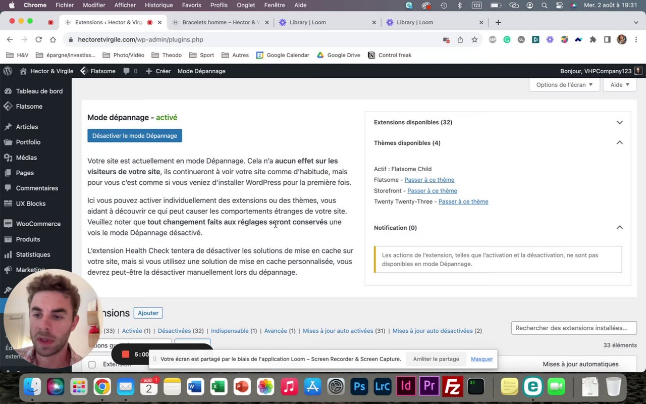Toggle Chrome's side panel icon

coord(607,39)
